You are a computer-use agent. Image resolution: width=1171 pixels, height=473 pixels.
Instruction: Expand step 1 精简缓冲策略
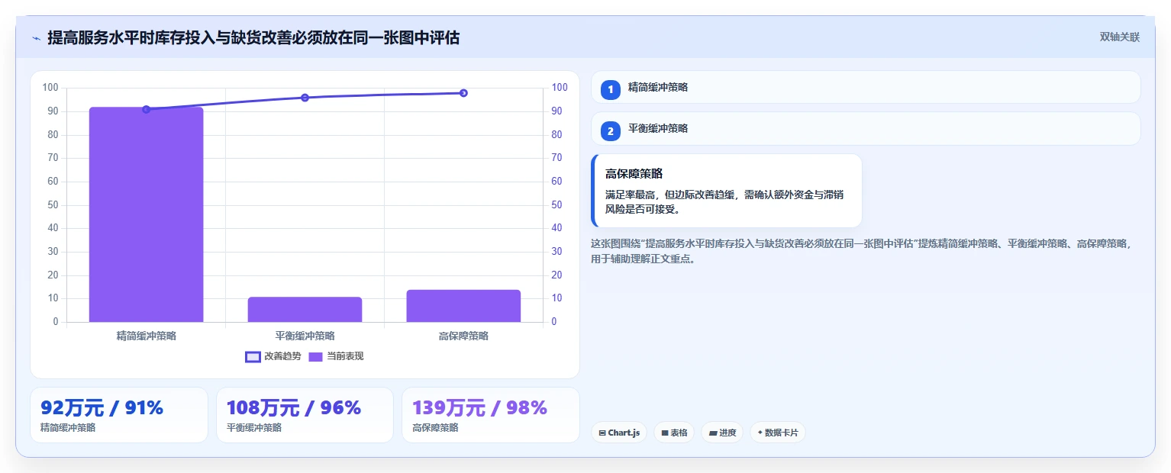866,87
